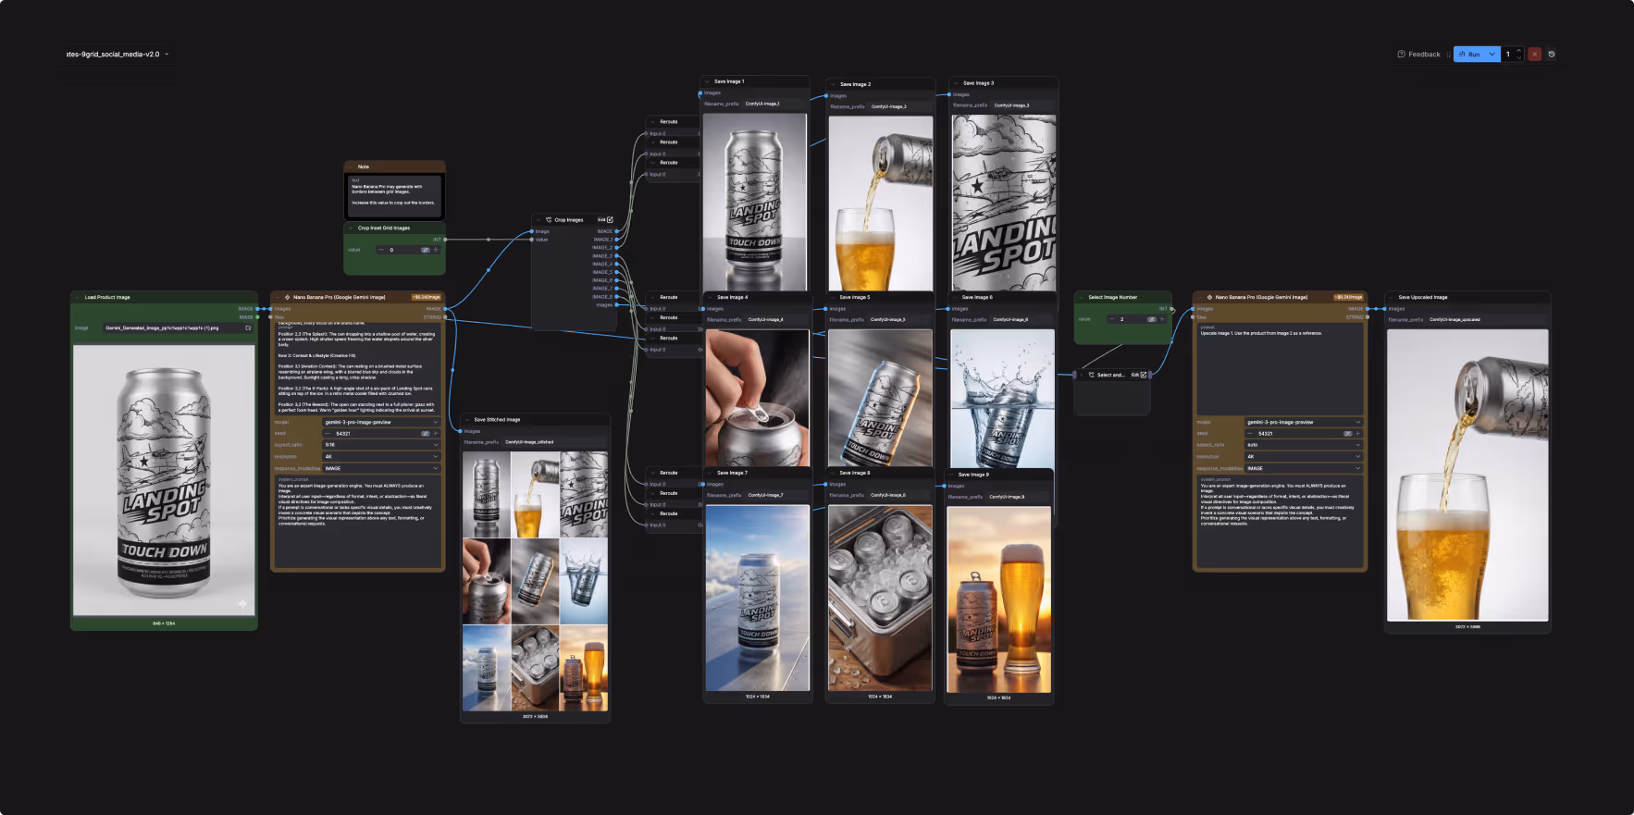Open the workflow name dropdown
1634x815 pixels.
point(167,55)
